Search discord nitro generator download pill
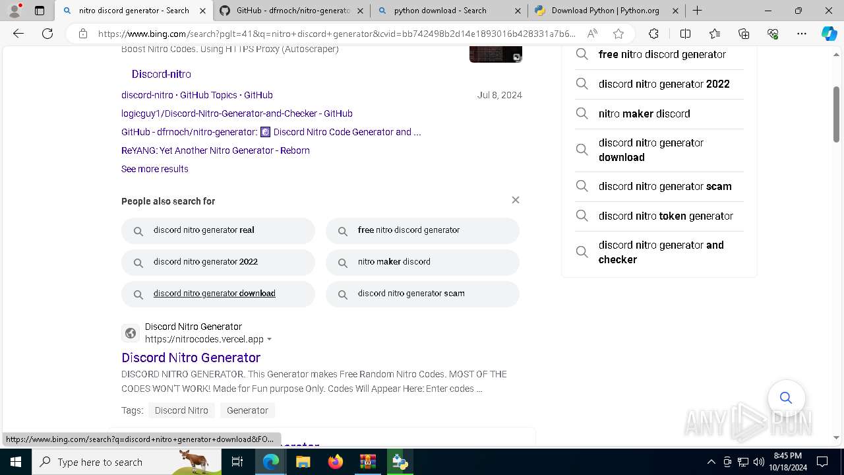The height and width of the screenshot is (475, 844). click(218, 294)
